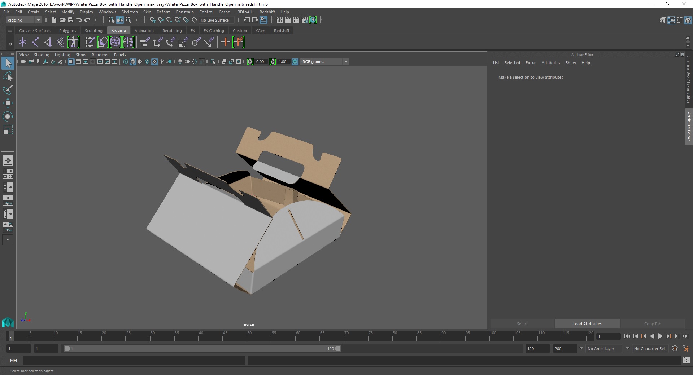Activate the Rotate tool
The image size is (693, 375).
coord(8,116)
